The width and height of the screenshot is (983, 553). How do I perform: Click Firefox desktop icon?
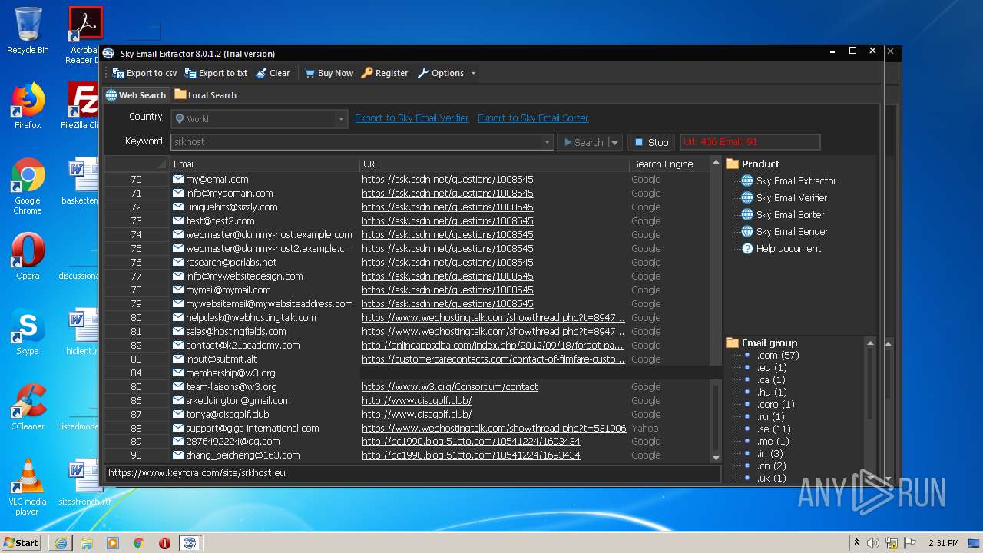pyautogui.click(x=28, y=106)
